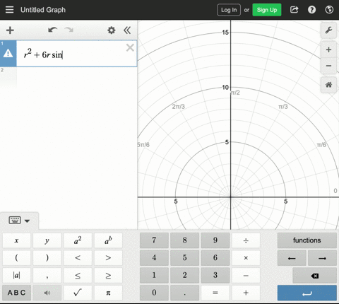Tap the left parenthesis key
Viewport: 339px width, 304px height.
coord(16,258)
